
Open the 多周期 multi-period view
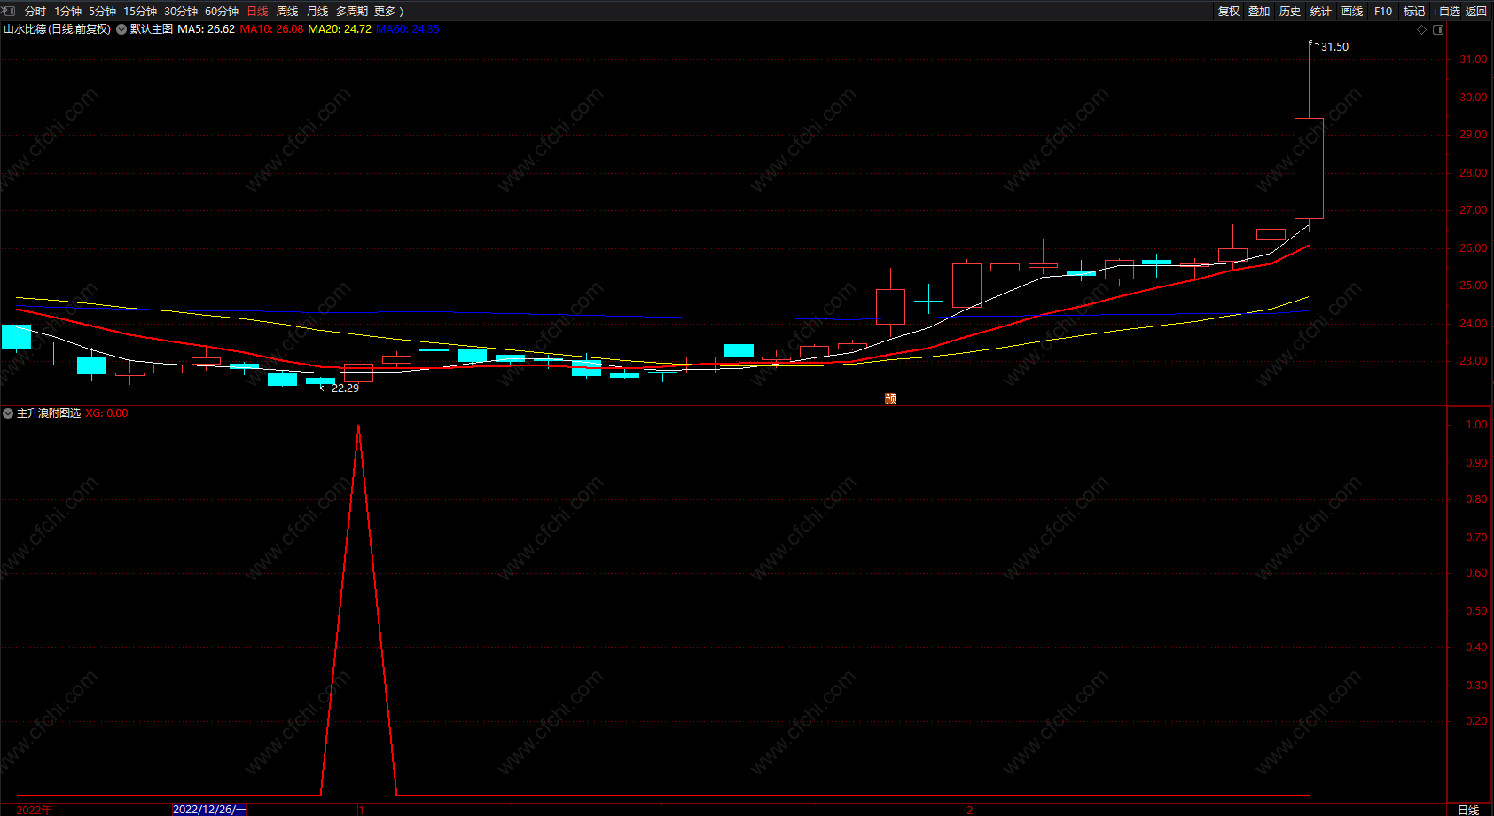(x=352, y=12)
